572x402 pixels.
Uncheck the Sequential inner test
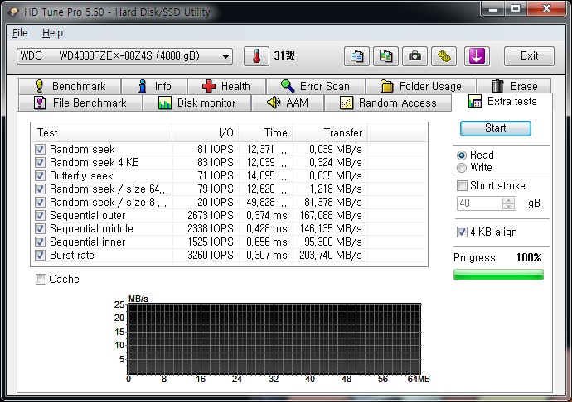pos(40,242)
